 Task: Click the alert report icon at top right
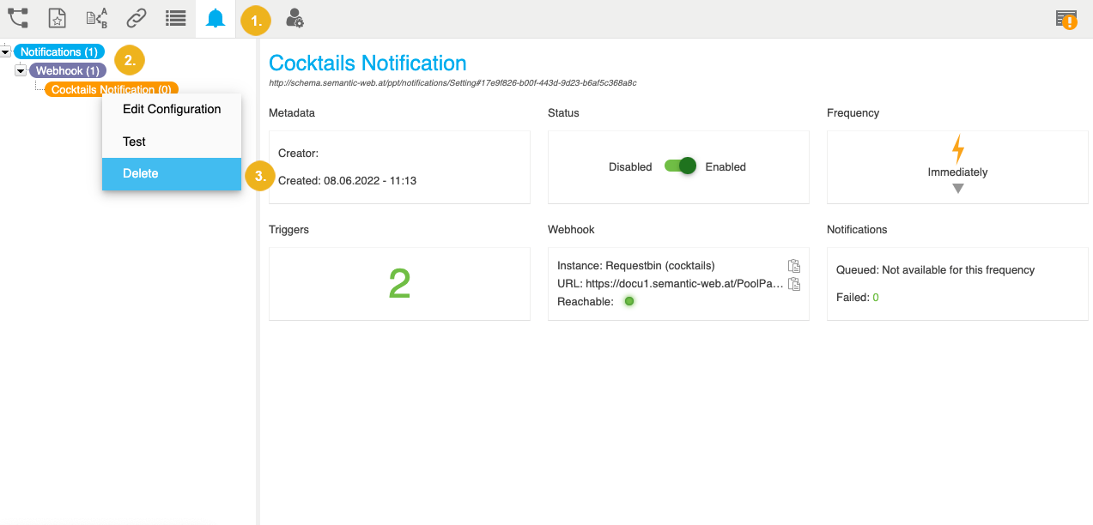pyautogui.click(x=1067, y=17)
